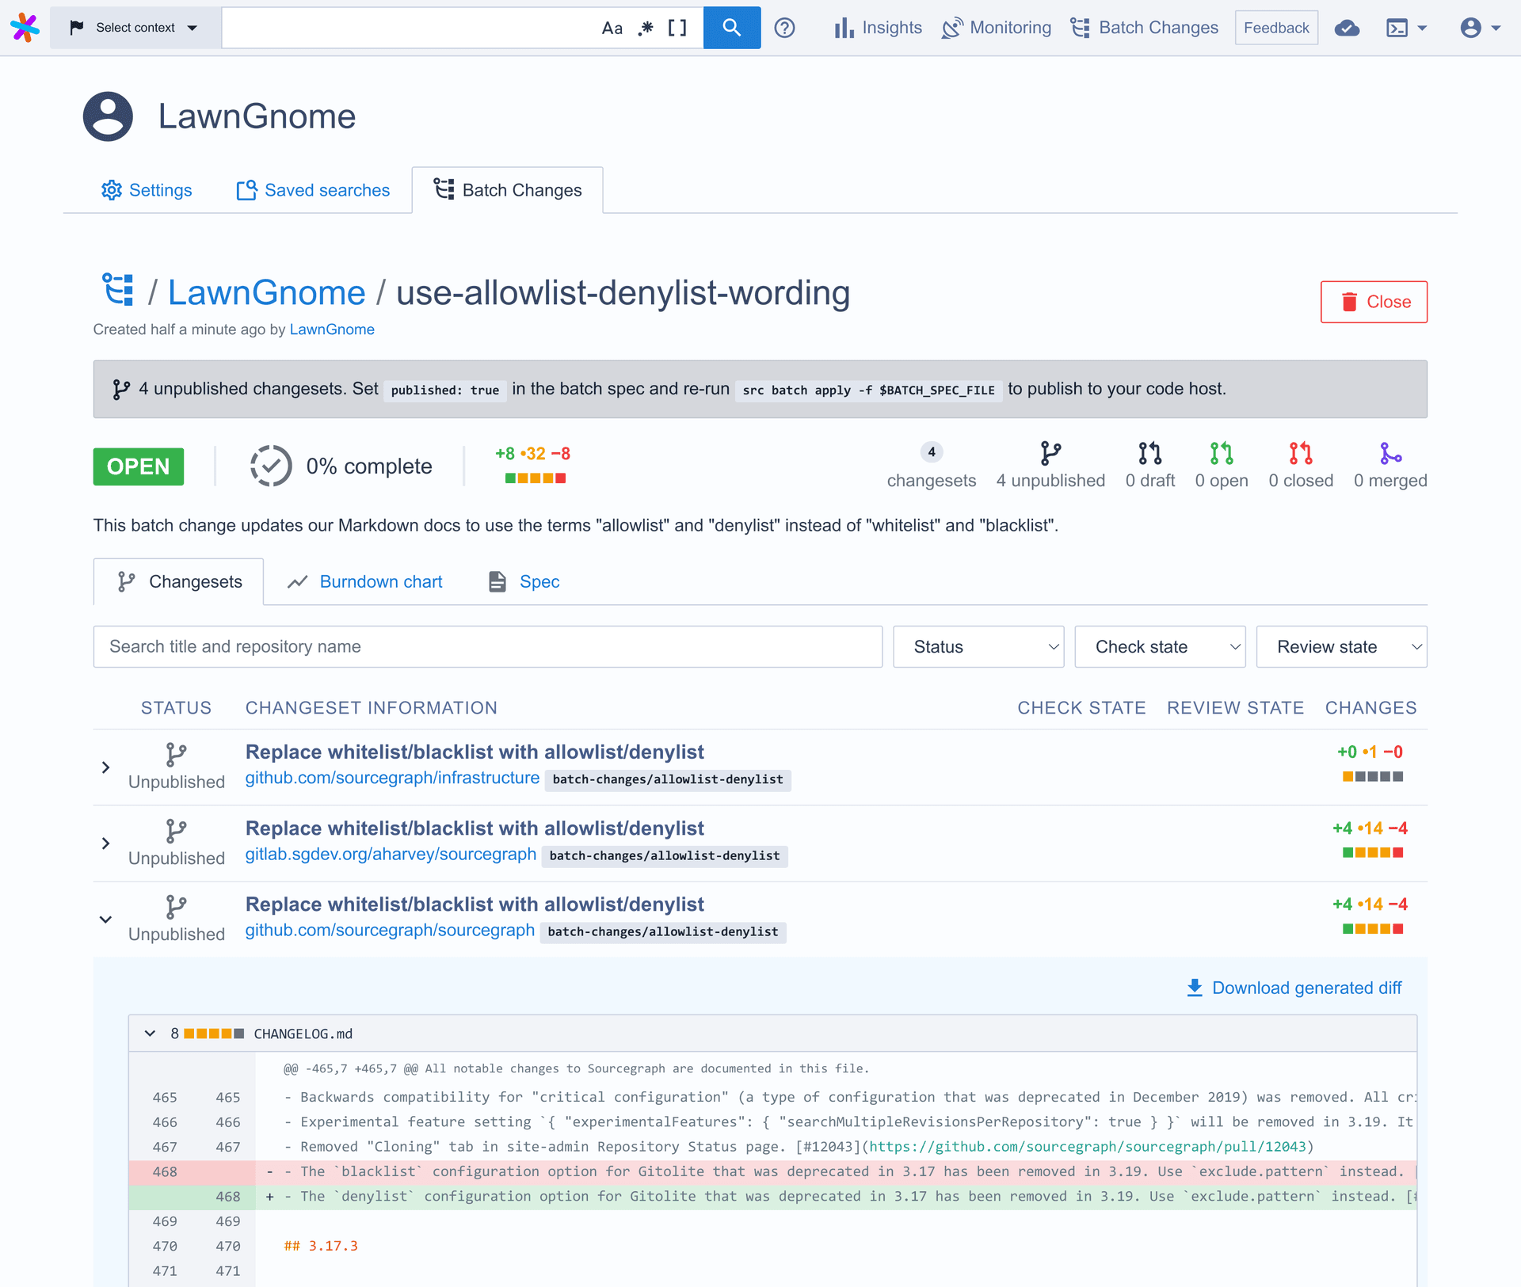This screenshot has width=1521, height=1287.
Task: Click the 0 open green icon
Action: [1222, 453]
